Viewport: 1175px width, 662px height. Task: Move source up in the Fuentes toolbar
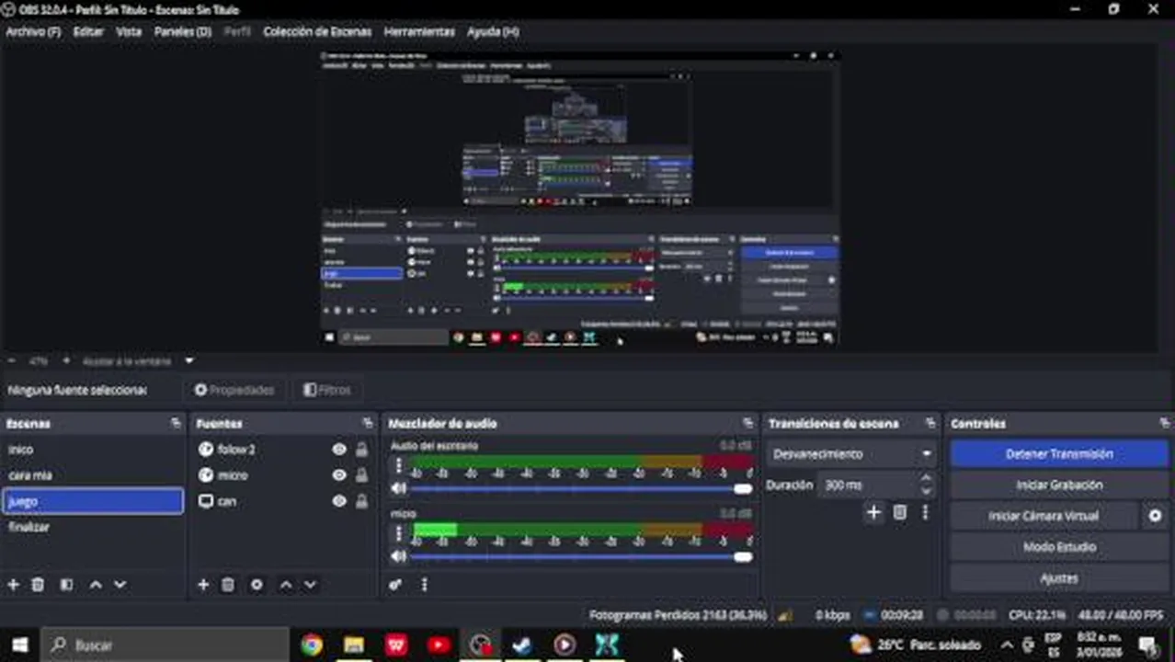pos(286,585)
